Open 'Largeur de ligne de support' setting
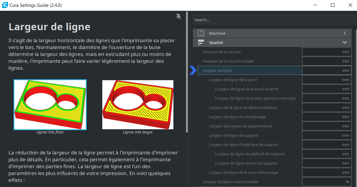 tap(234, 136)
